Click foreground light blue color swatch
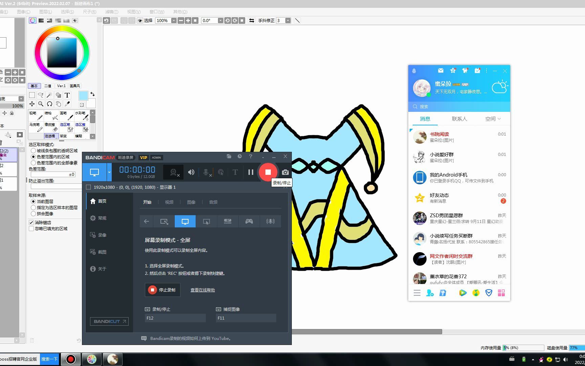This screenshot has width=585, height=366. click(x=83, y=96)
